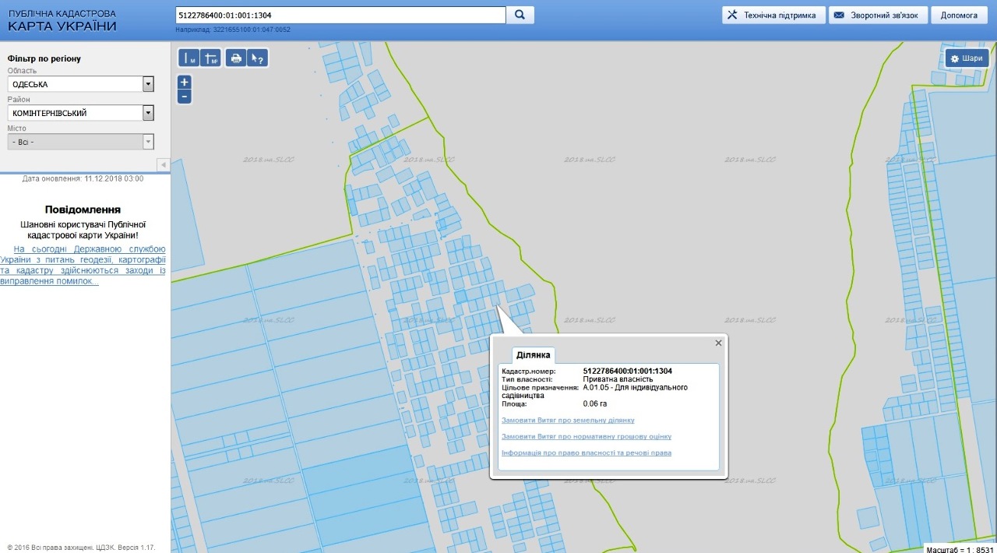Open the Допомога help page
This screenshot has height=553, width=997.
point(959,15)
